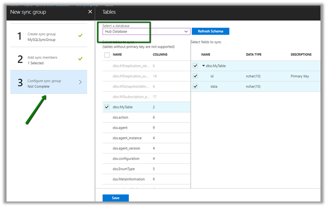Click the chevron arrow on Configure sync group

coord(80,82)
